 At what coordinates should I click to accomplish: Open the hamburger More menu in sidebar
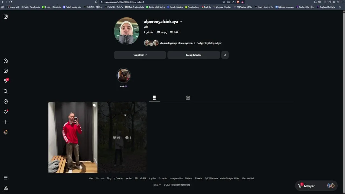[x=6, y=178]
